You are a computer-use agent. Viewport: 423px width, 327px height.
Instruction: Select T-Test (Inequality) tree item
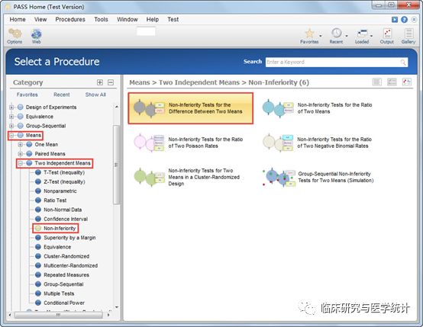pyautogui.click(x=64, y=172)
